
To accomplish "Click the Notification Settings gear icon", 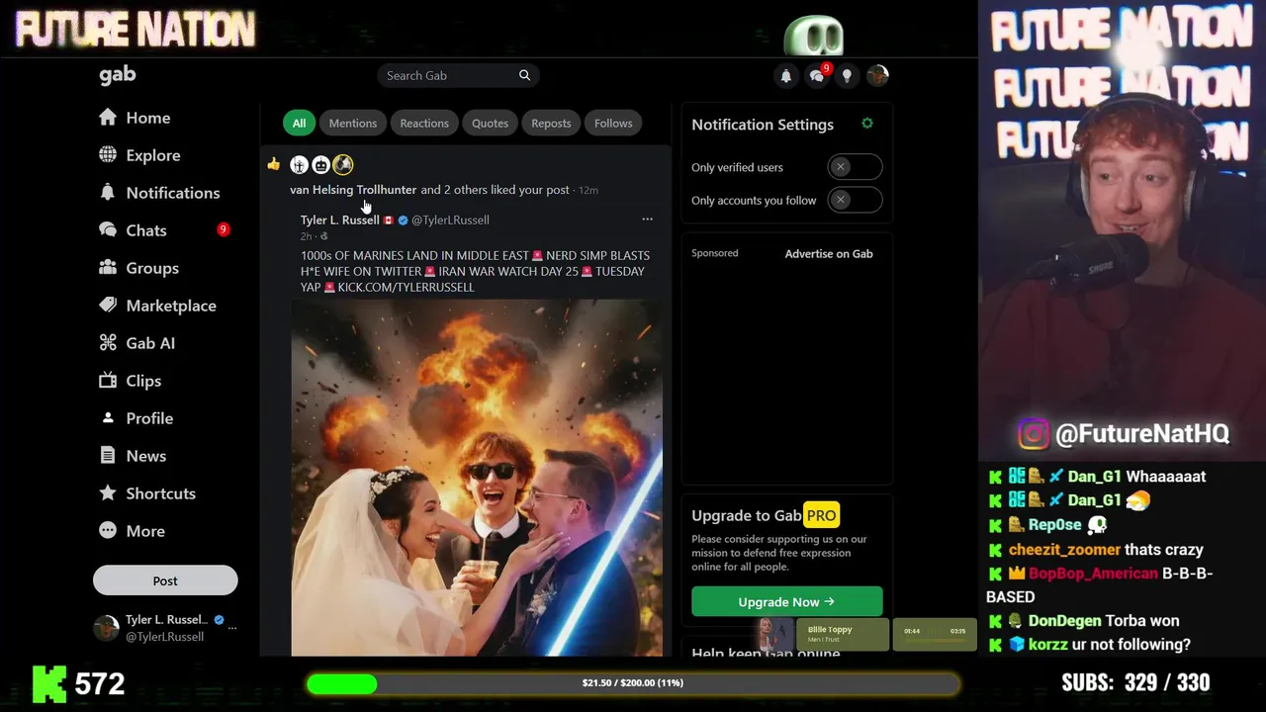I will tap(867, 124).
